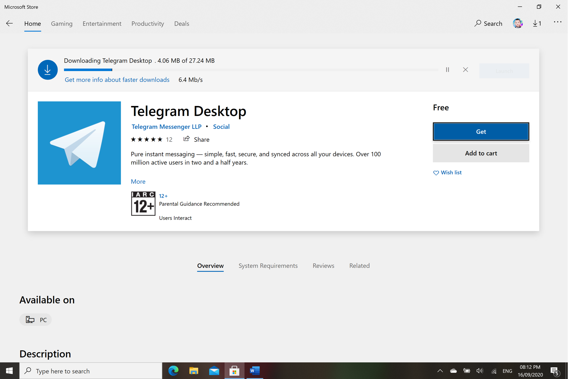Click the Telegram Desktop title text
The width and height of the screenshot is (568, 379).
coord(189,111)
